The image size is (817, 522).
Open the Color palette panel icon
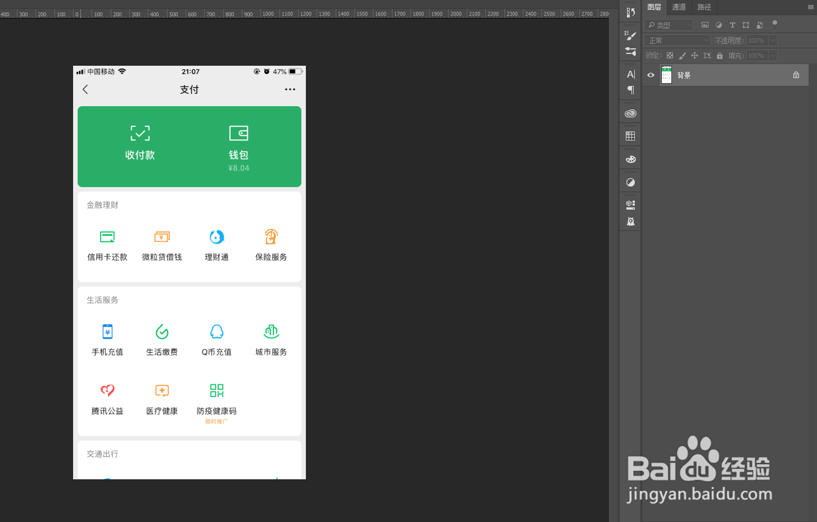(630, 159)
